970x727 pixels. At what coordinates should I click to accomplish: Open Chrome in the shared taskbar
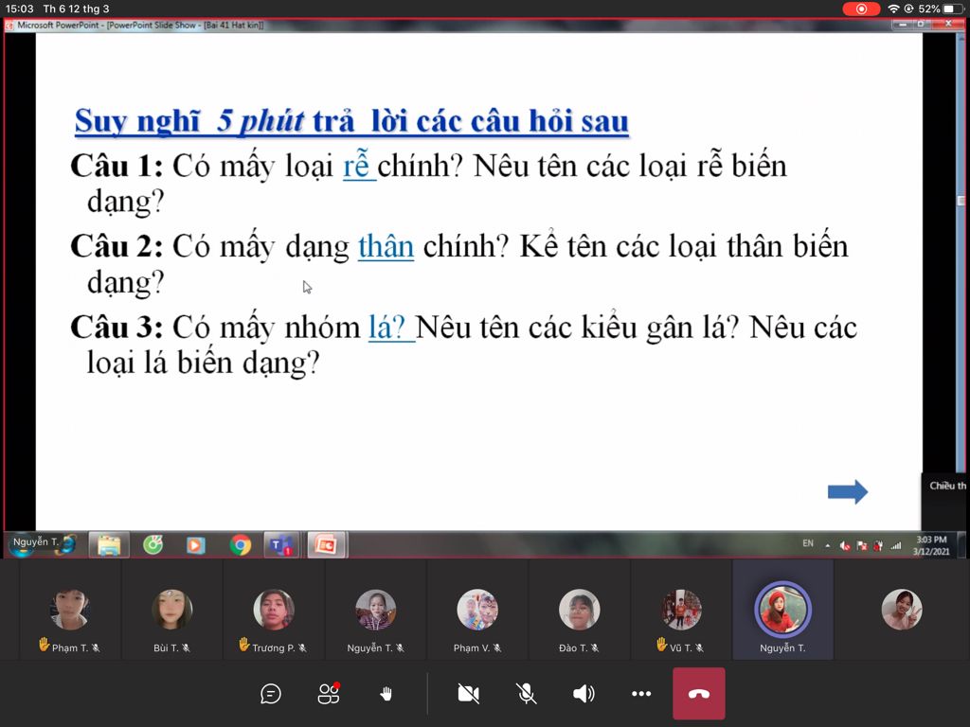240,545
